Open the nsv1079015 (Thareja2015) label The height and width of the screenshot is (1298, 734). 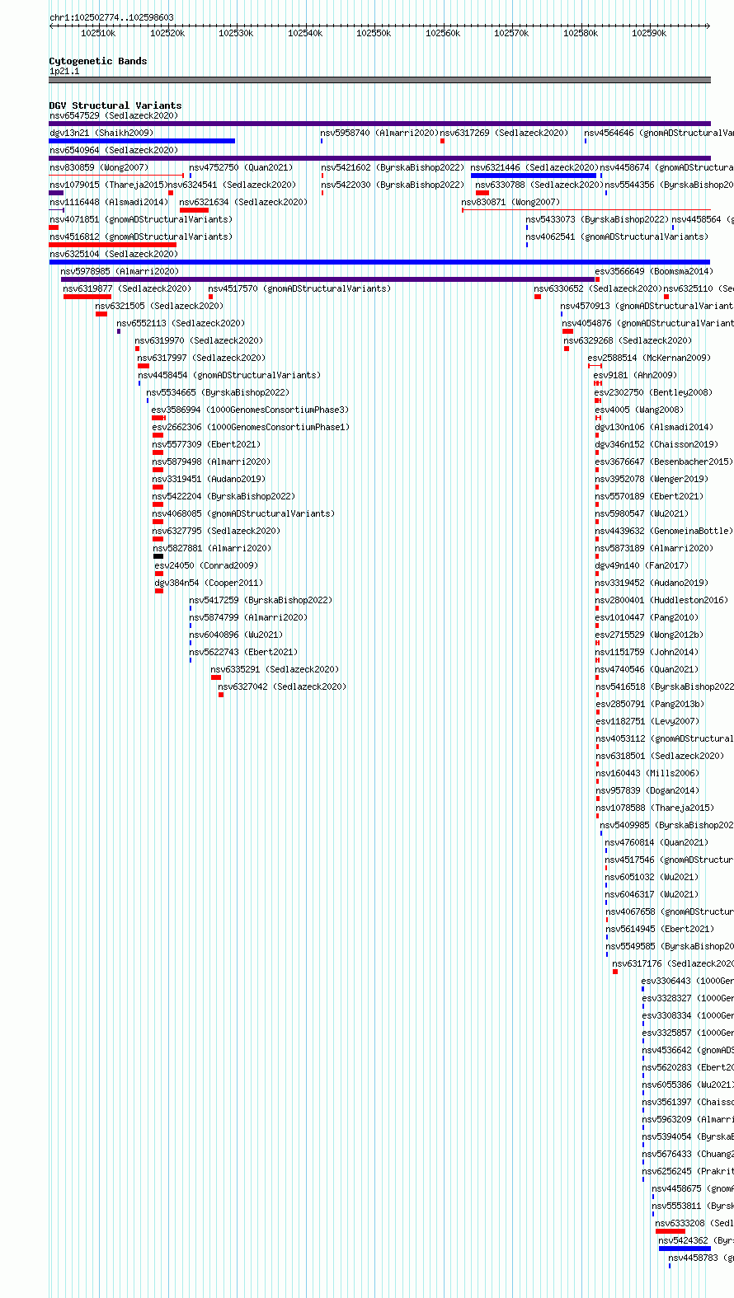pos(109,185)
